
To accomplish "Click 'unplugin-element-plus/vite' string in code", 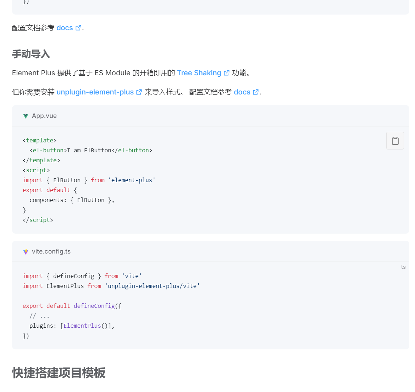I will [x=152, y=286].
